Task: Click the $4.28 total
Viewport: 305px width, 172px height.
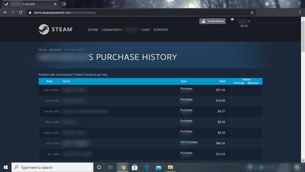Action: [x=221, y=133]
